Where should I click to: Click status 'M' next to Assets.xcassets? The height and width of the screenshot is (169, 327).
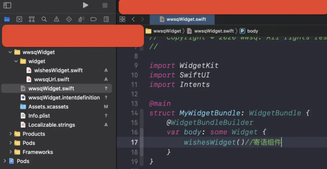106,107
